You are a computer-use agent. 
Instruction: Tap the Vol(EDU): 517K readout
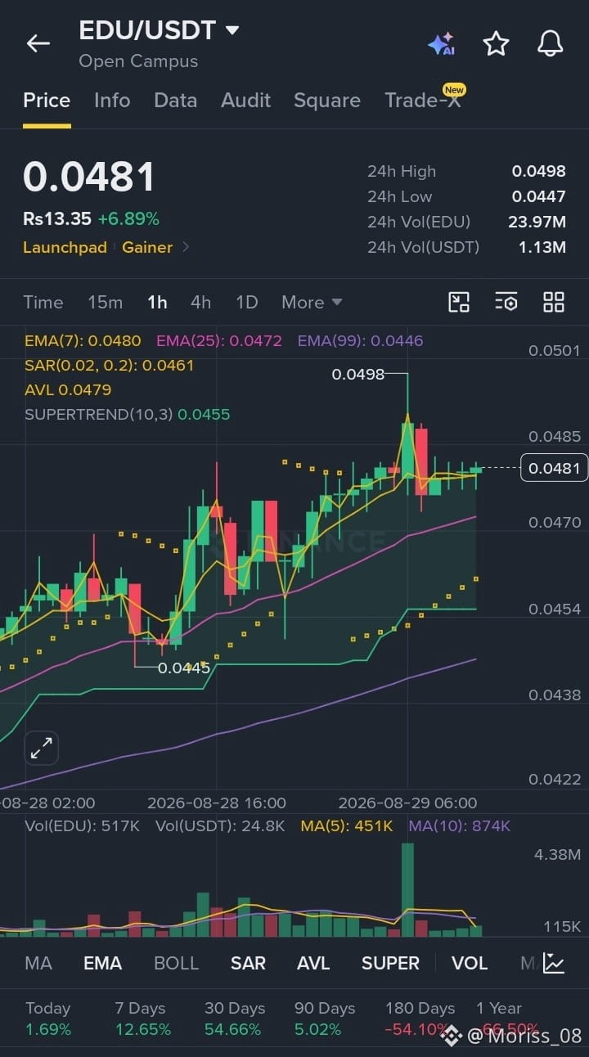83,826
